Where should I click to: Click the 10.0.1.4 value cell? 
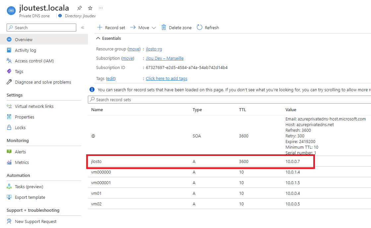(x=293, y=172)
